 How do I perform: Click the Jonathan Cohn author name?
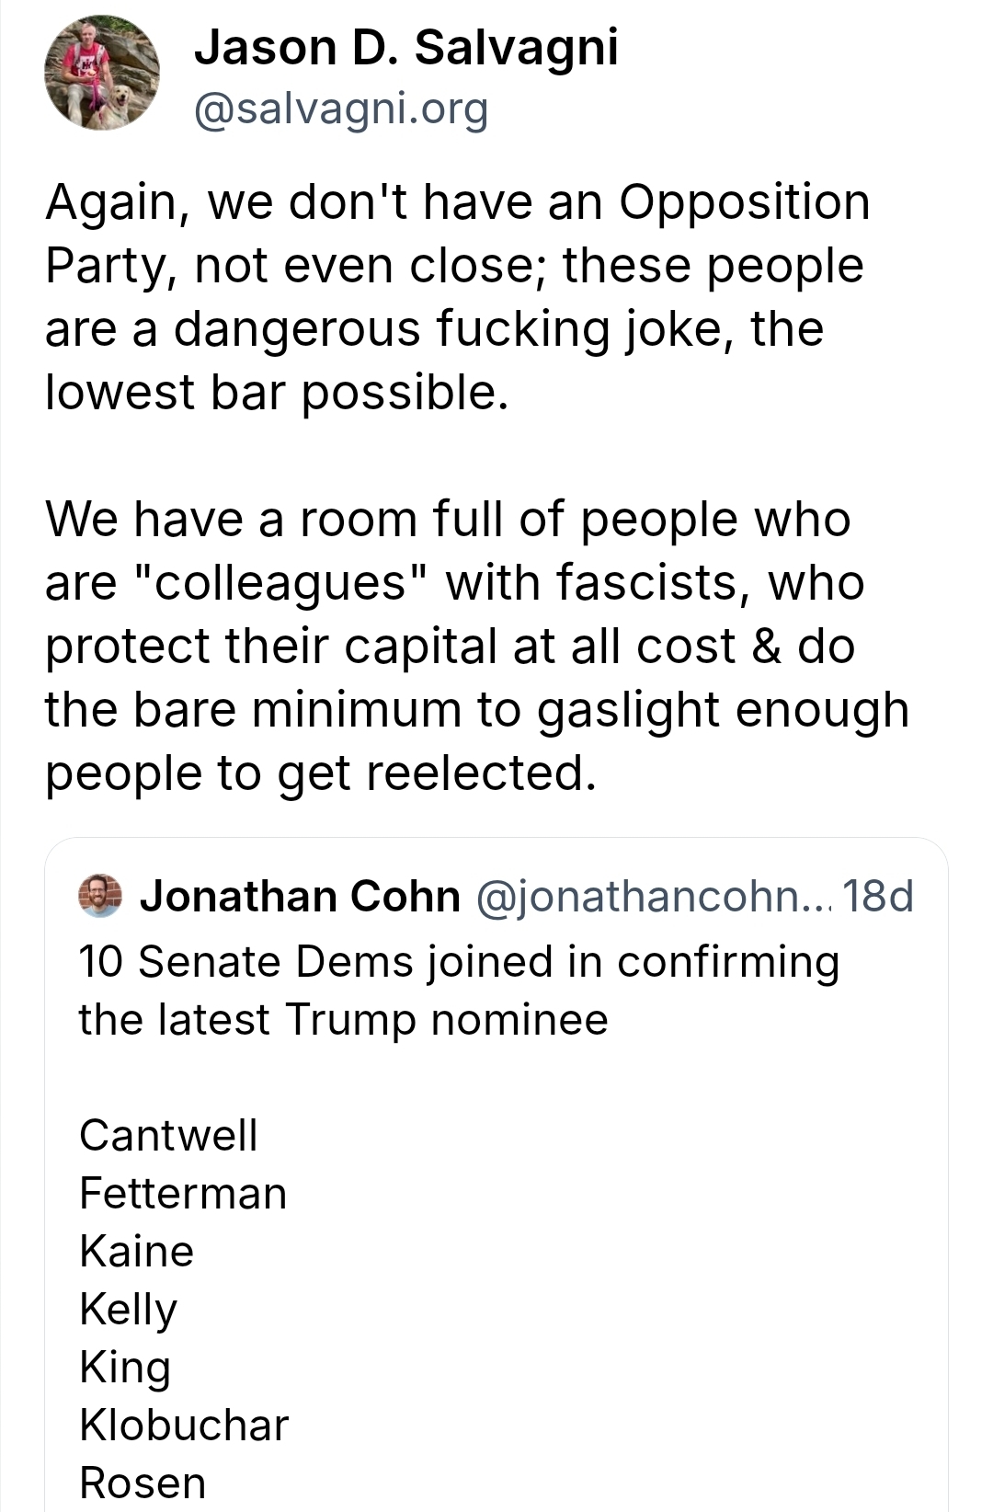click(x=300, y=896)
